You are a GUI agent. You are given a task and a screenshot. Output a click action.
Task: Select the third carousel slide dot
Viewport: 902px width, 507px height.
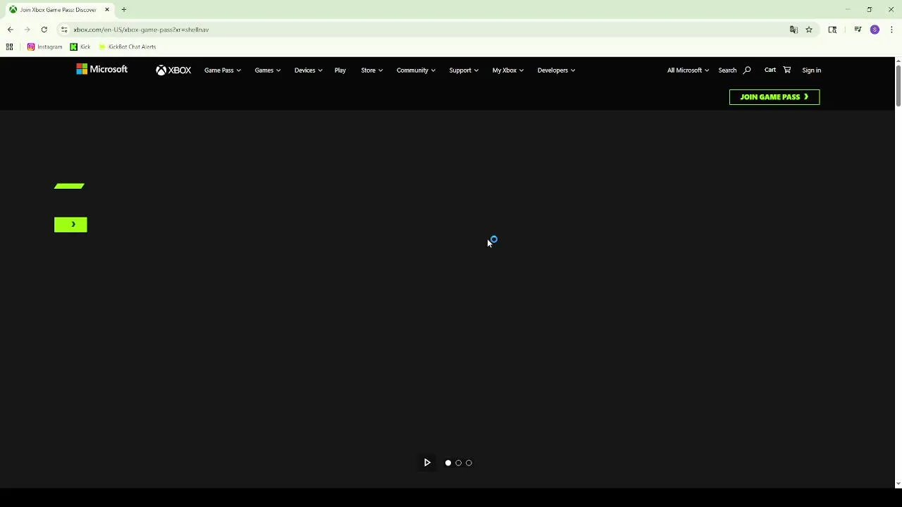point(469,463)
